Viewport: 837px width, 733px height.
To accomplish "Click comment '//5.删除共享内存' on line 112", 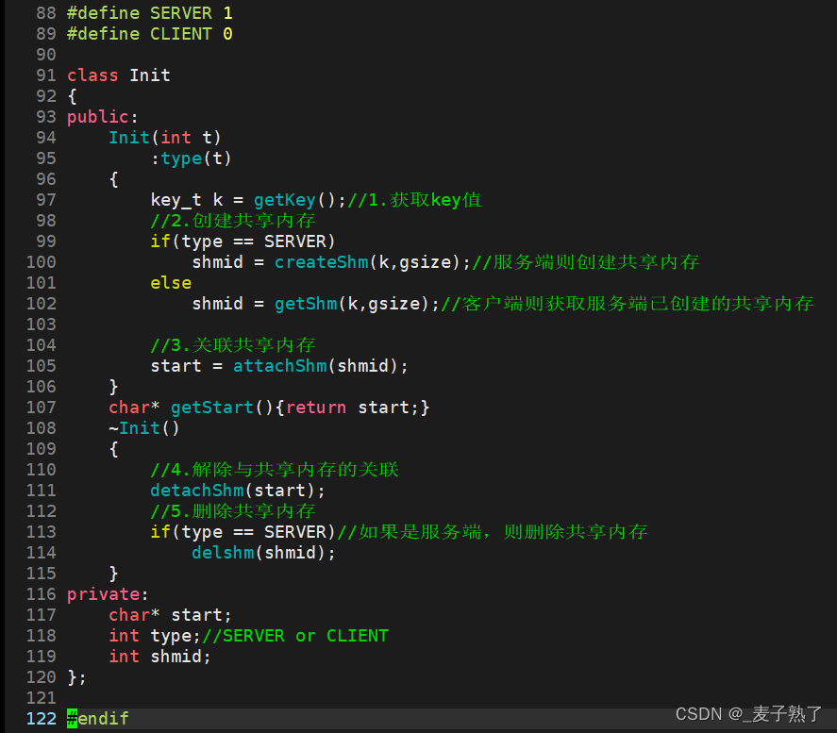I will 233,511.
